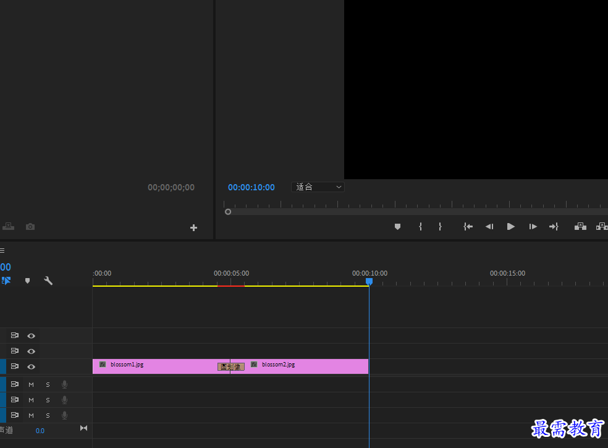Click the Play button in program monitor
This screenshot has width=608, height=448.
click(x=510, y=227)
